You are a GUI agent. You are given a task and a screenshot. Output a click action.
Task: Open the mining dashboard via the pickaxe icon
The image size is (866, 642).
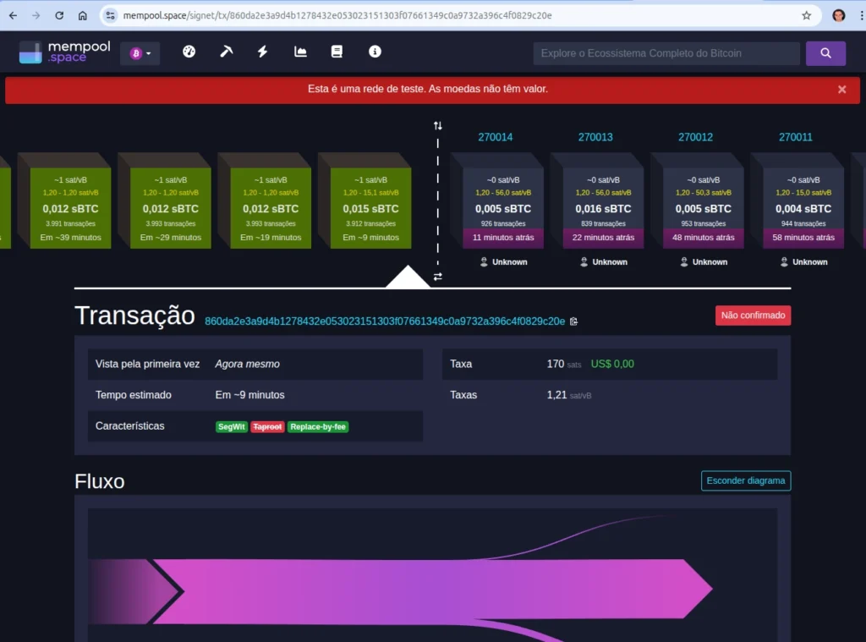click(226, 52)
